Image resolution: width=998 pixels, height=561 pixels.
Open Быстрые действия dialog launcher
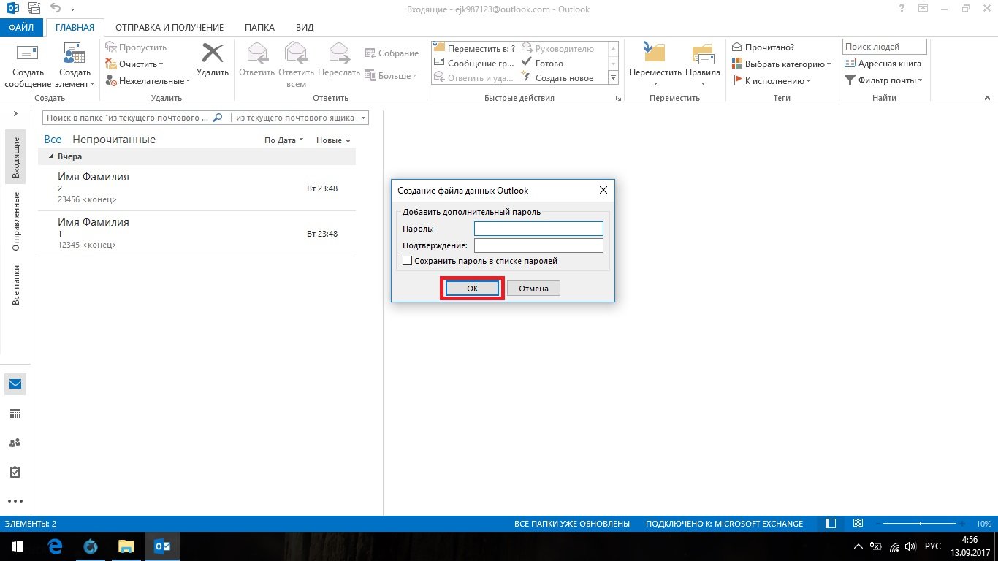tap(618, 98)
